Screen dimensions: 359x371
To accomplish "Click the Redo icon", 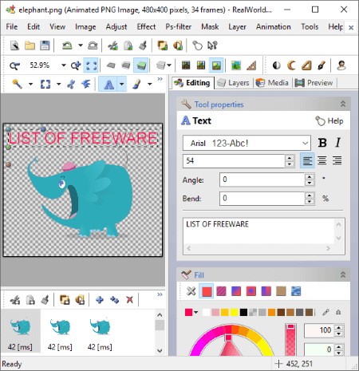I will [x=93, y=45].
